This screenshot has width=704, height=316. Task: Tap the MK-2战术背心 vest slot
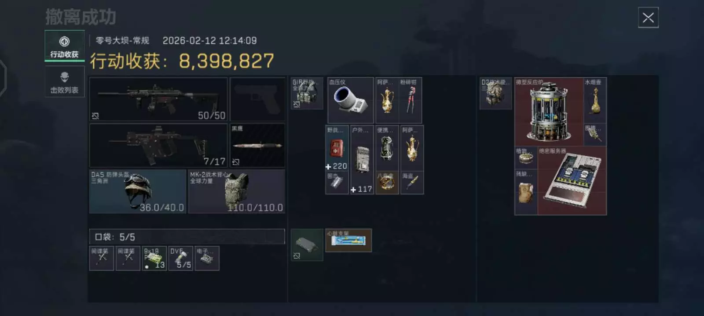[237, 191]
